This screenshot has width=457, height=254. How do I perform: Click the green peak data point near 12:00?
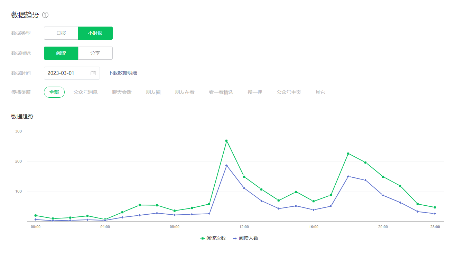[x=226, y=141]
